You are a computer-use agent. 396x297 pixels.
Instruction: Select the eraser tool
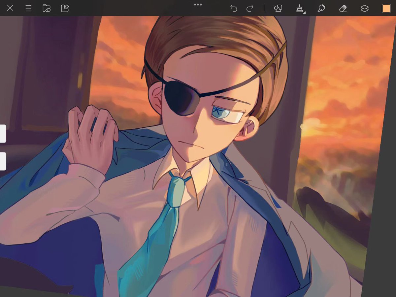(x=343, y=8)
